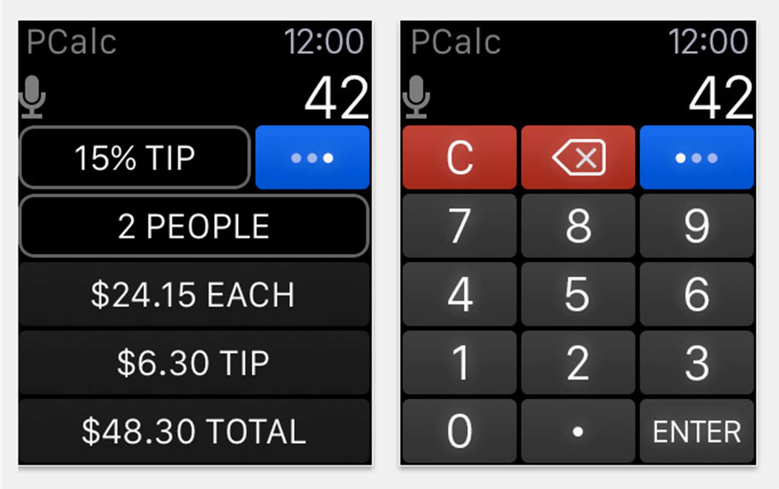The height and width of the screenshot is (489, 779).
Task: Change the 15% TIP selector
Action: coord(135,158)
